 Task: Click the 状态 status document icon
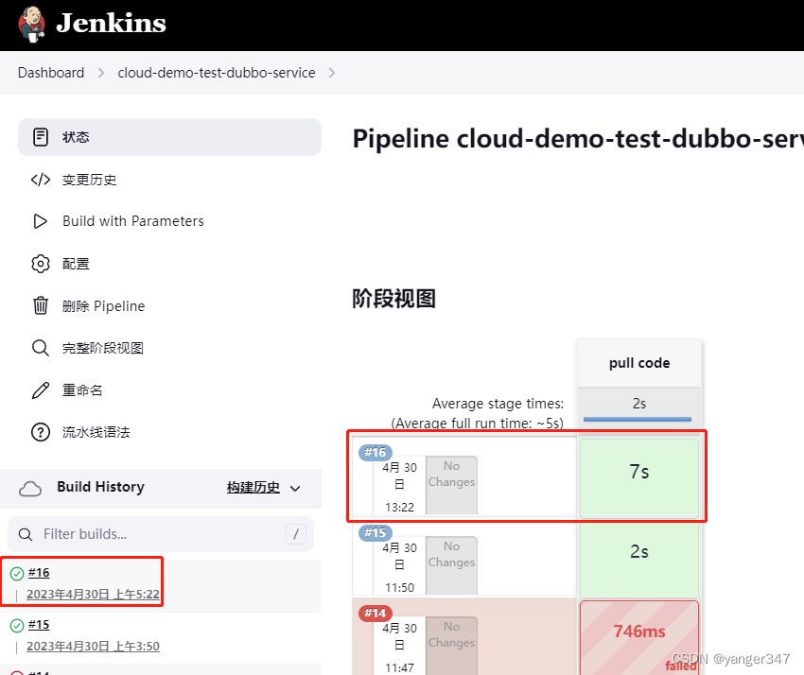pos(41,137)
